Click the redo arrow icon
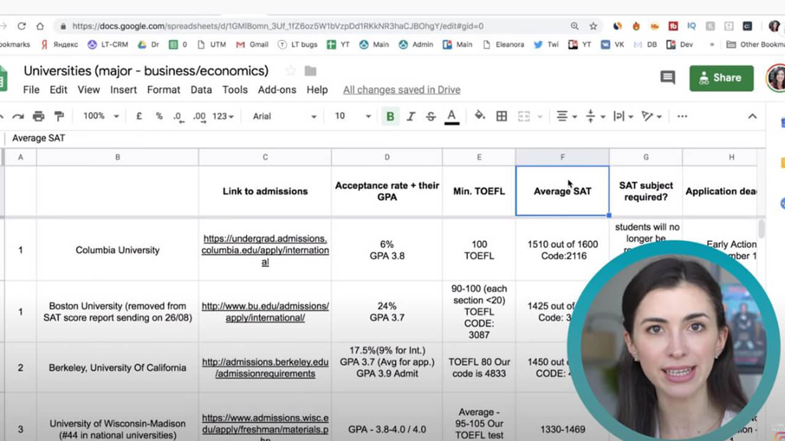Viewport: 785px width, 441px height. (x=18, y=116)
